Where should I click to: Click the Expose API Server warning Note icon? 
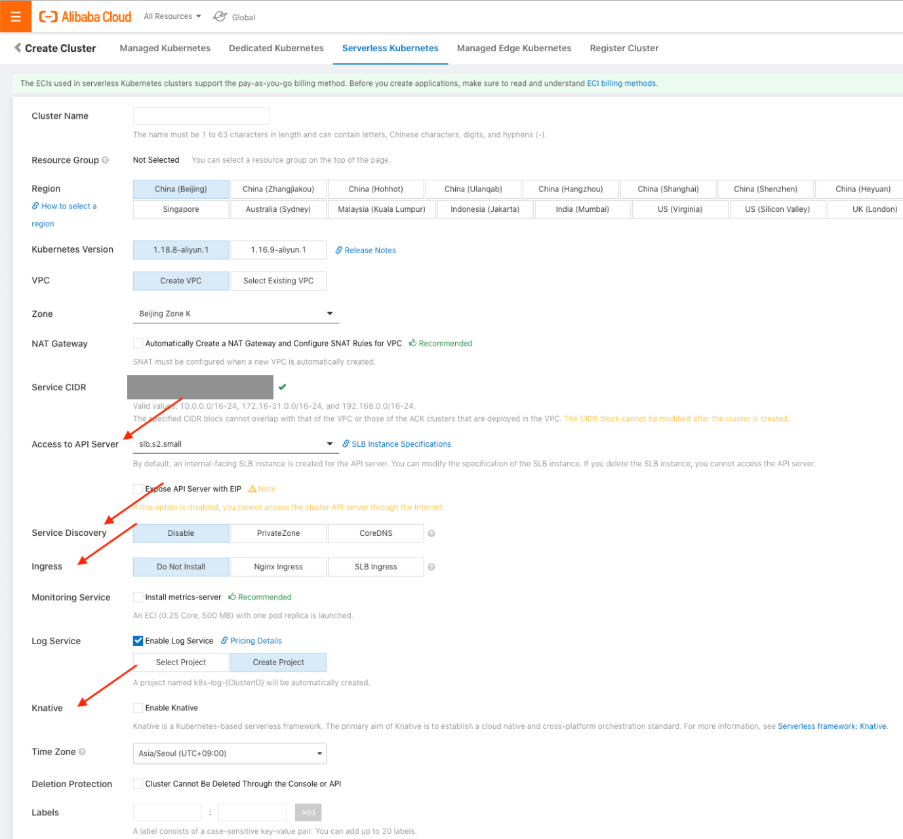tap(252, 489)
